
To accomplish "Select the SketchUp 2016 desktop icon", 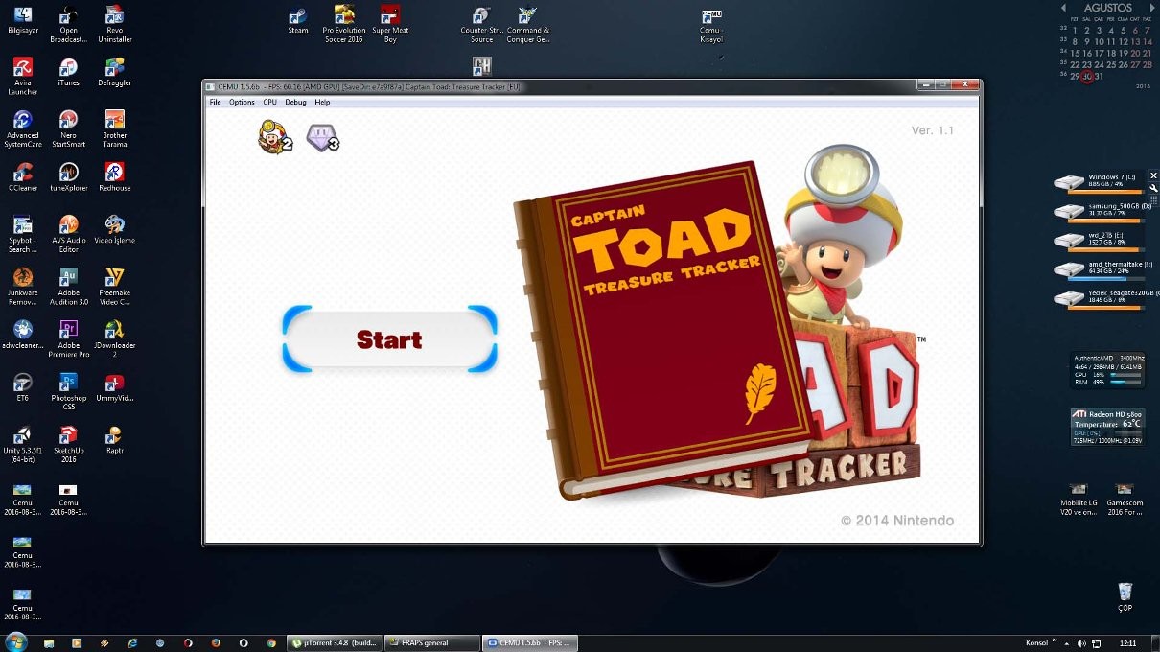I will (68, 443).
